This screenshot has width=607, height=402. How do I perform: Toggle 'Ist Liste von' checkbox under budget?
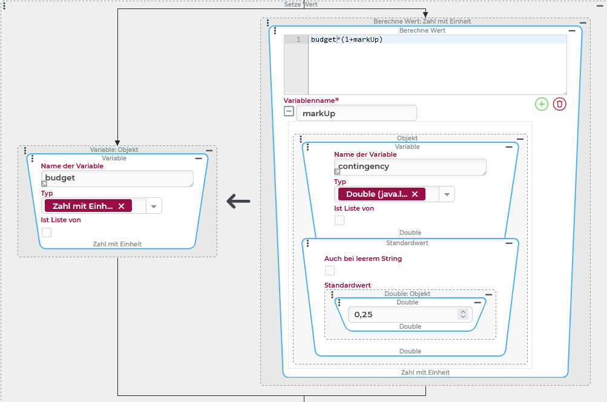pos(47,232)
